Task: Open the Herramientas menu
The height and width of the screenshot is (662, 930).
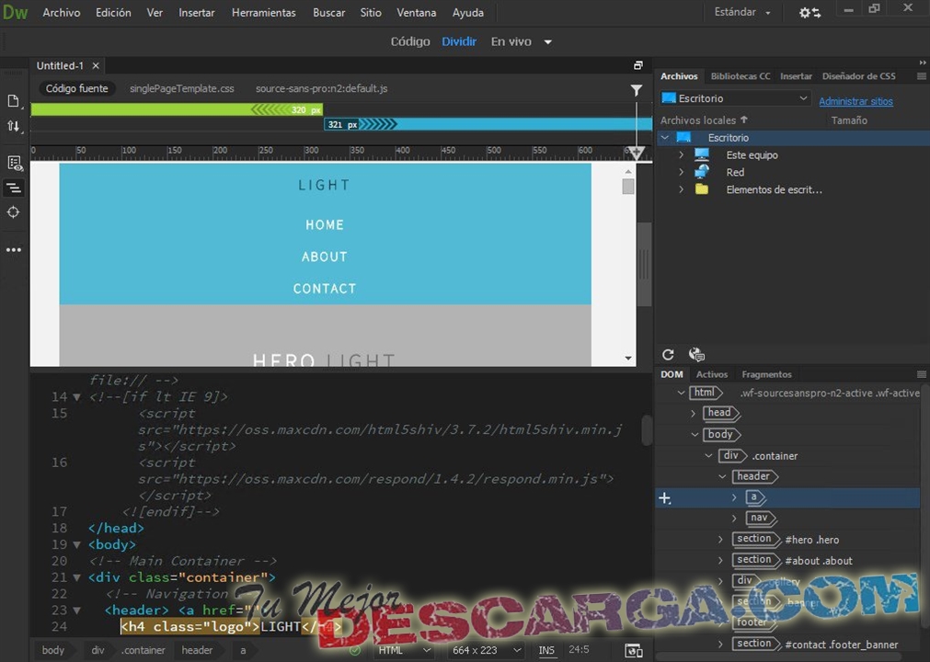Action: (263, 13)
